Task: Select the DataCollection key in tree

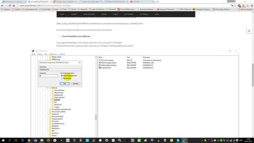Action: coord(60,97)
